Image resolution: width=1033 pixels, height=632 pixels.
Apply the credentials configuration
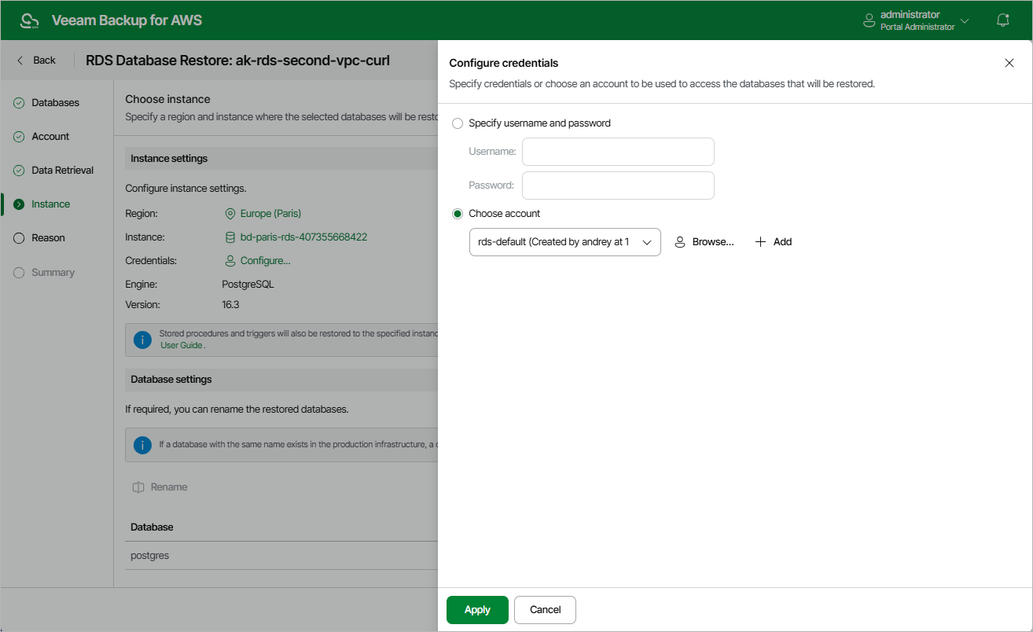[x=477, y=610]
